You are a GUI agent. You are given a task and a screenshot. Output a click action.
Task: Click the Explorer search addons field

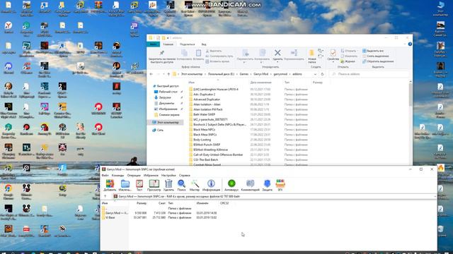click(369, 74)
